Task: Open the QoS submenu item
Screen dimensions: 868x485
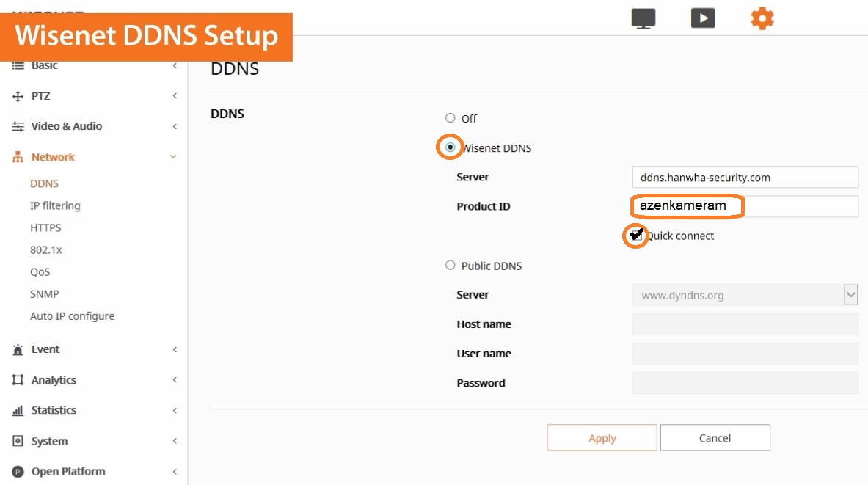Action: tap(40, 271)
